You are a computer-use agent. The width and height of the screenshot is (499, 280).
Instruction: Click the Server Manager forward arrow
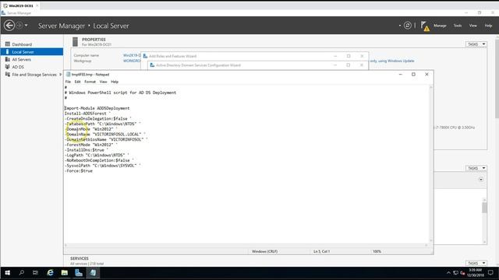pyautogui.click(x=19, y=26)
